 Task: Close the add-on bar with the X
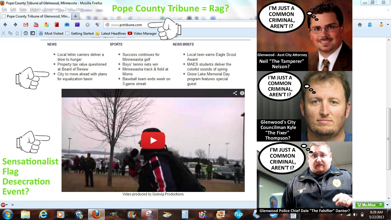tap(12, 205)
